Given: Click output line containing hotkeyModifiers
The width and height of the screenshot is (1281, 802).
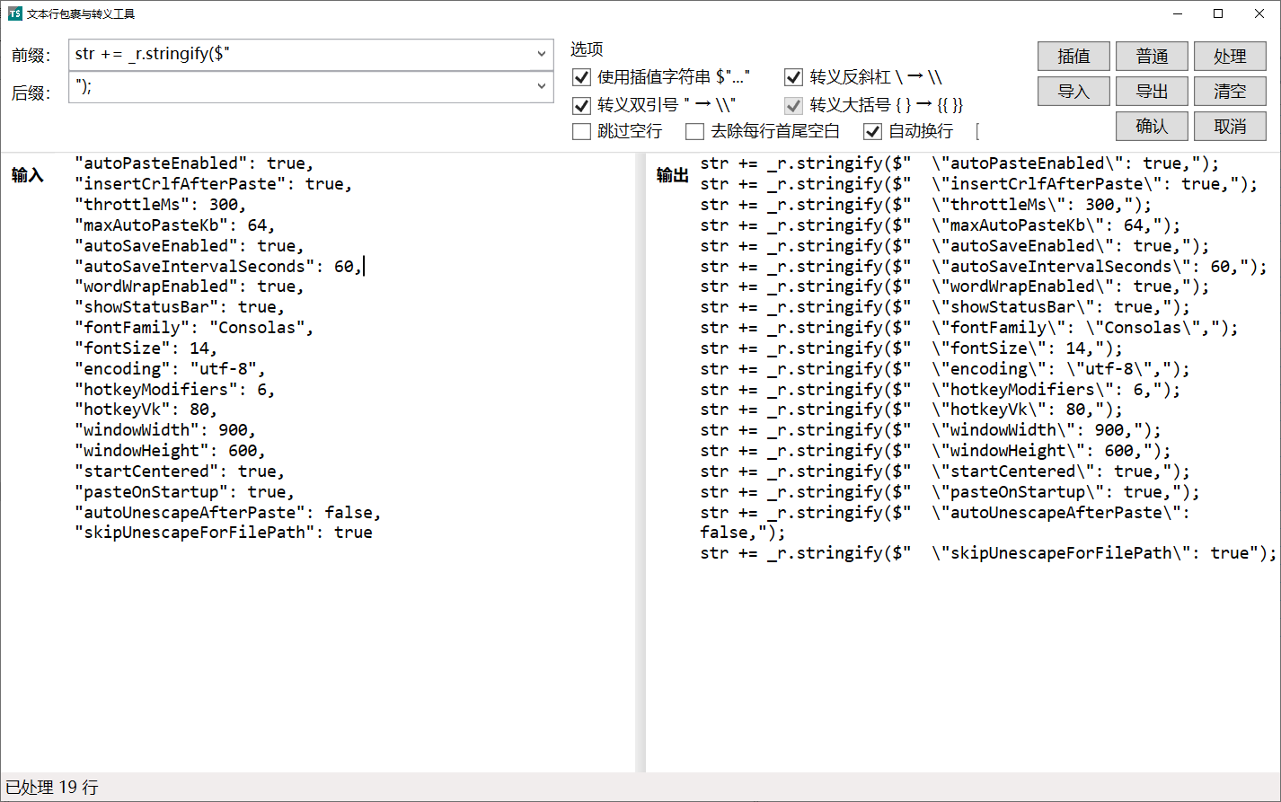Looking at the screenshot, I should click(941, 390).
